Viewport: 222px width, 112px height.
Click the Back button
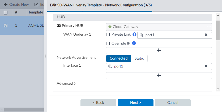coord(98,103)
